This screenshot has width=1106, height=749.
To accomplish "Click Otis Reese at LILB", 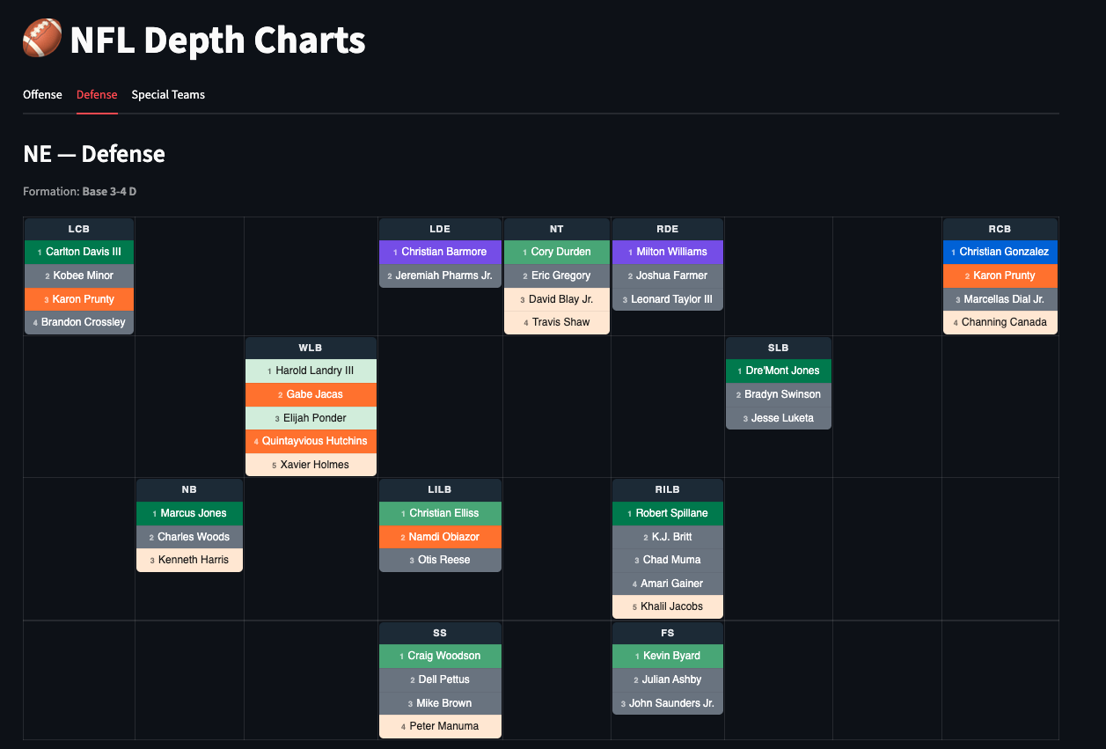I will 440,560.
